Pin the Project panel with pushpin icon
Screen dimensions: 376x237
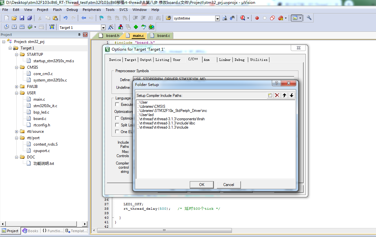tap(79, 35)
